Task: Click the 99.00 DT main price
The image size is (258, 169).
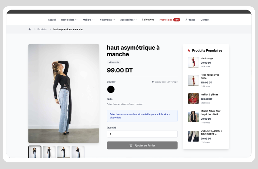Action: point(120,70)
